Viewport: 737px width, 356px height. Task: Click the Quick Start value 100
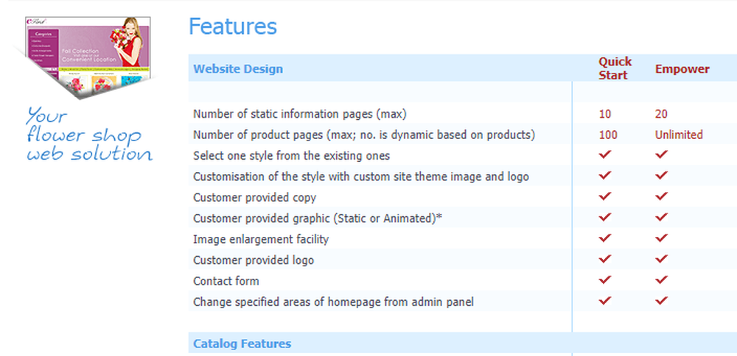coord(608,135)
